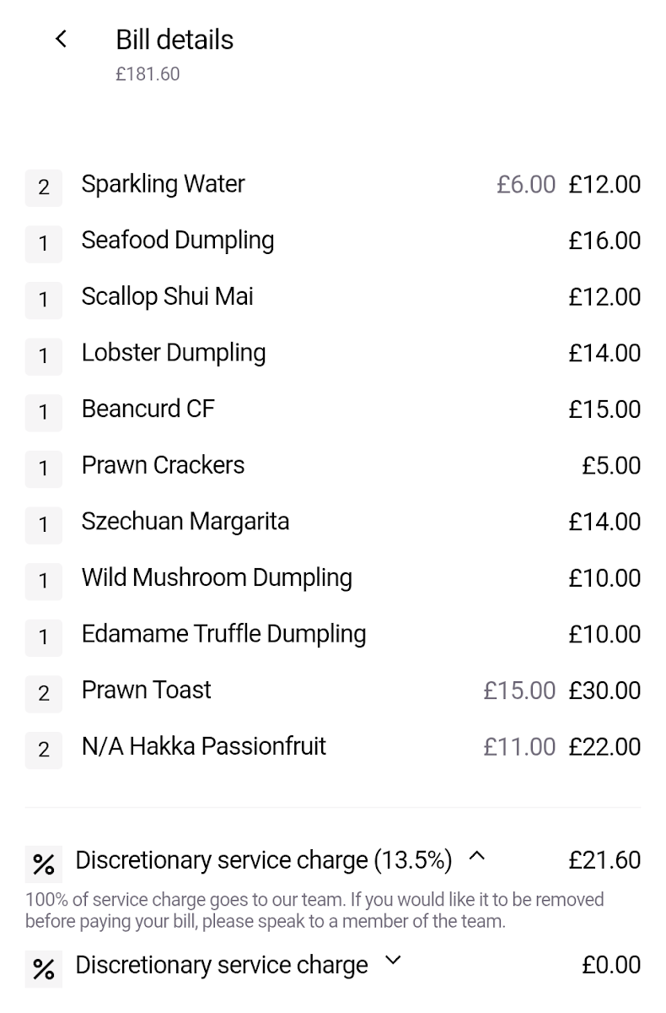Tap quantity badge for Seafood Dumpling
The width and height of the screenshot is (666, 1013).
(44, 243)
